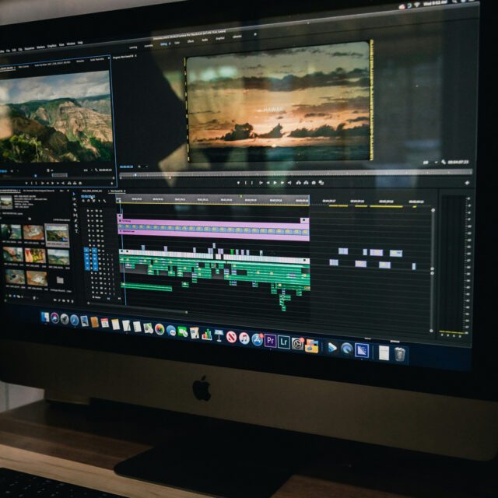This screenshot has height=498, width=498.
Task: Switch to Learning workspace
Action: (x=133, y=47)
